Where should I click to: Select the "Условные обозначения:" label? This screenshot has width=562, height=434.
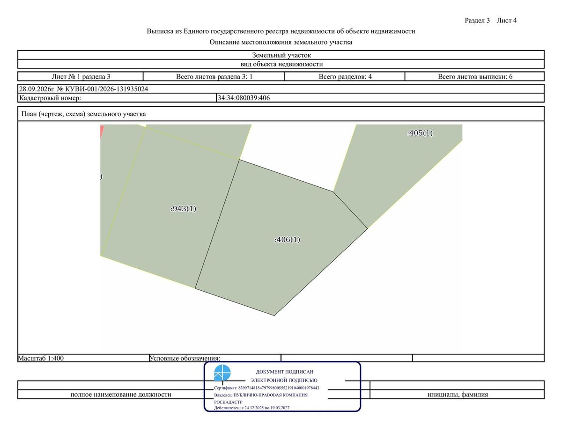pos(185,358)
